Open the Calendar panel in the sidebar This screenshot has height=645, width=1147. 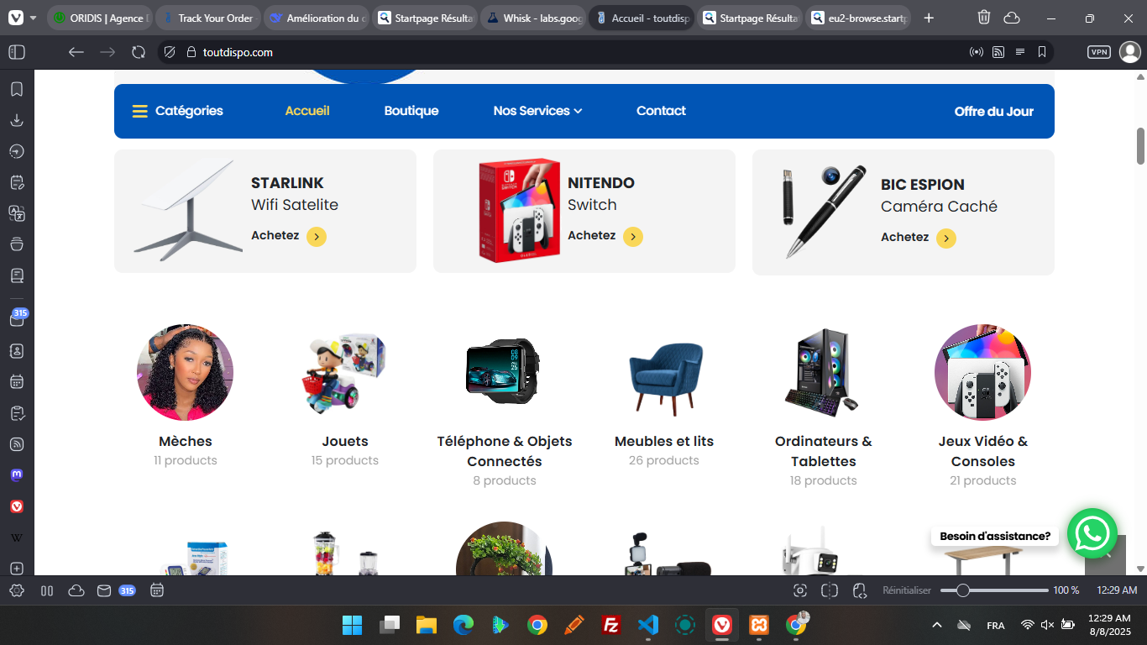point(17,381)
